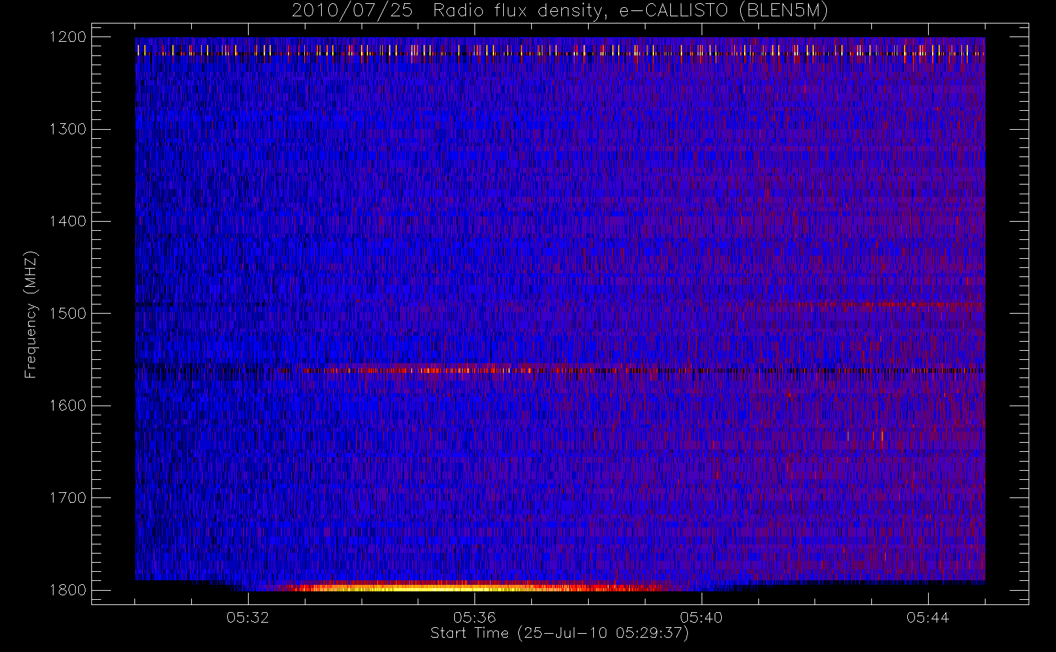Screen dimensions: 1056x652
Task: Click the 1200 frequency tick label
Action: pyautogui.click(x=68, y=37)
